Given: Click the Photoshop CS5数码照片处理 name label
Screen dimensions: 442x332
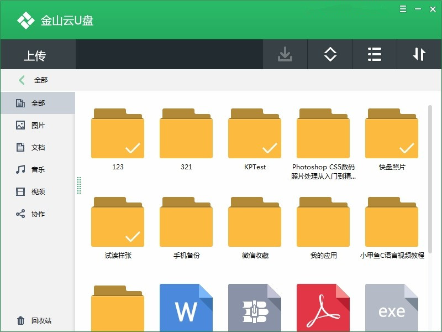Looking at the screenshot, I should point(323,172).
